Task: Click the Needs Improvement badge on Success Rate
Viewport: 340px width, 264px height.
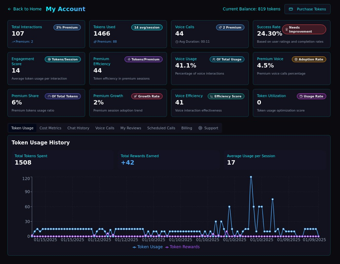Action: (304, 30)
